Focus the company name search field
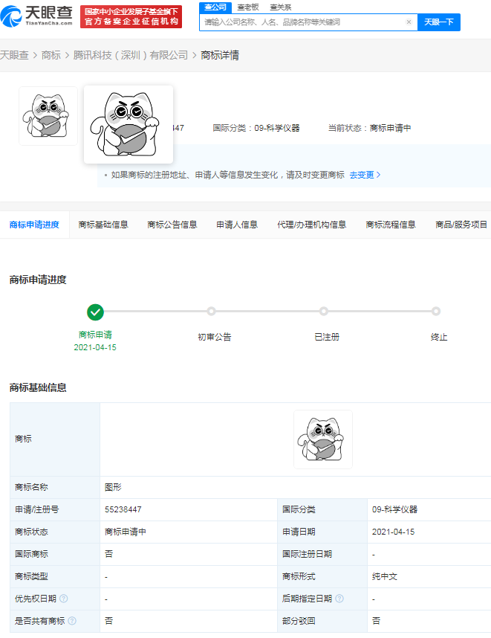The image size is (491, 638). pos(305,22)
